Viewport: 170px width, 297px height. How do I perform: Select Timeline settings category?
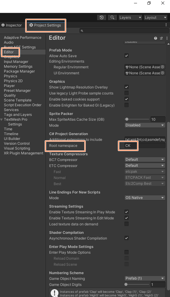click(11, 134)
